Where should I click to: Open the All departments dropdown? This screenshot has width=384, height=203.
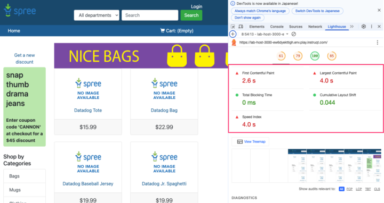click(x=97, y=15)
